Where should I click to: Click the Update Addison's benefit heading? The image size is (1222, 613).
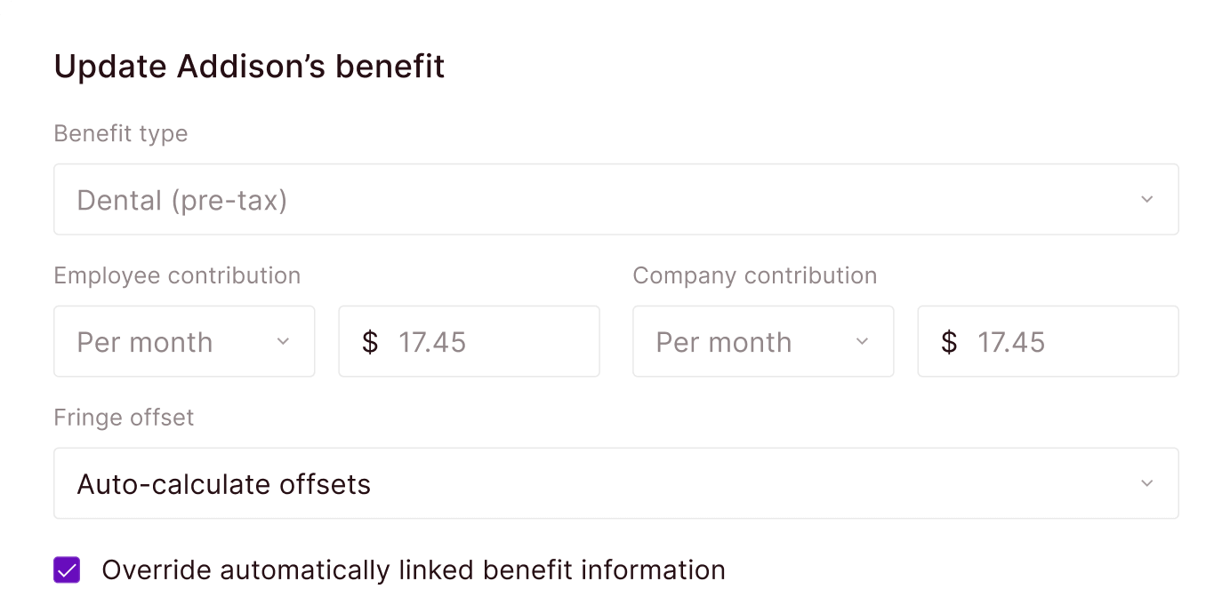pos(249,67)
